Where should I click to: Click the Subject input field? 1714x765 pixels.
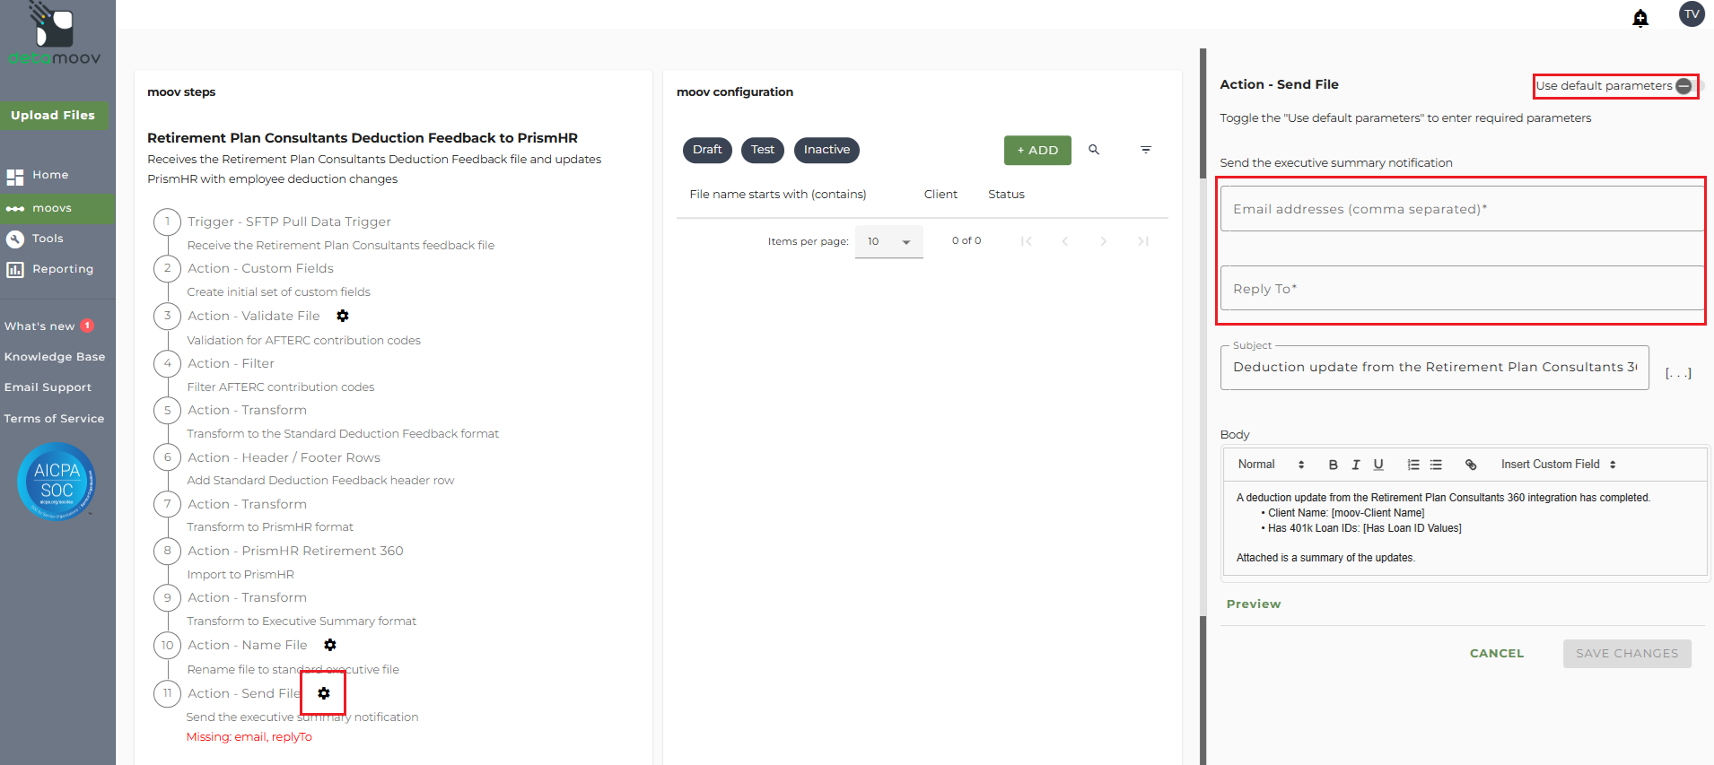(x=1434, y=368)
